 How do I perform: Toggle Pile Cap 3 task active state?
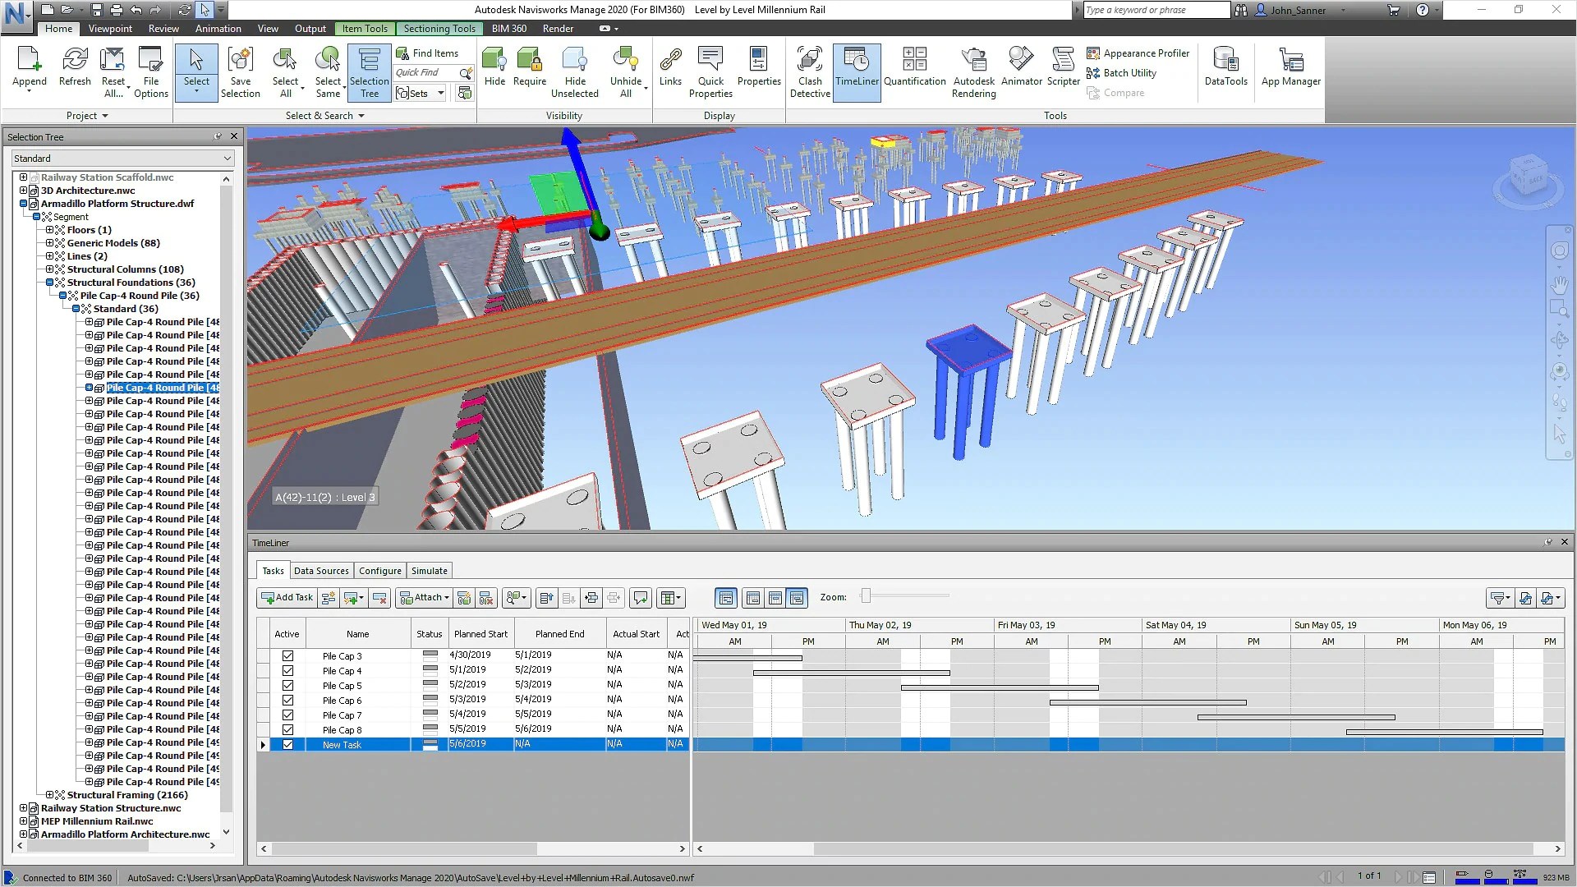coord(287,655)
